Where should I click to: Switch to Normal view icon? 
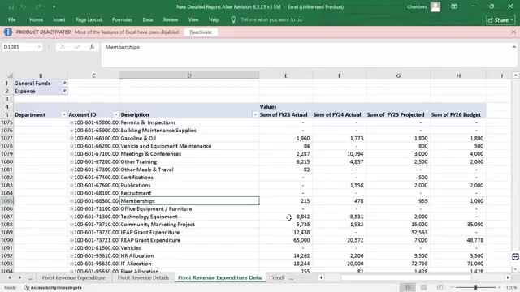tap(408, 287)
